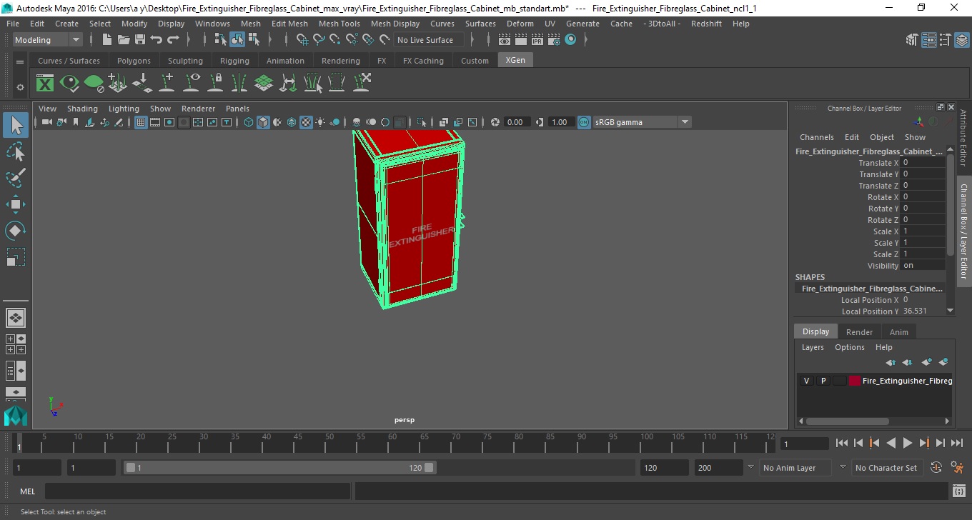Image resolution: width=972 pixels, height=520 pixels.
Task: Toggle layer visibility V box
Action: [807, 381]
